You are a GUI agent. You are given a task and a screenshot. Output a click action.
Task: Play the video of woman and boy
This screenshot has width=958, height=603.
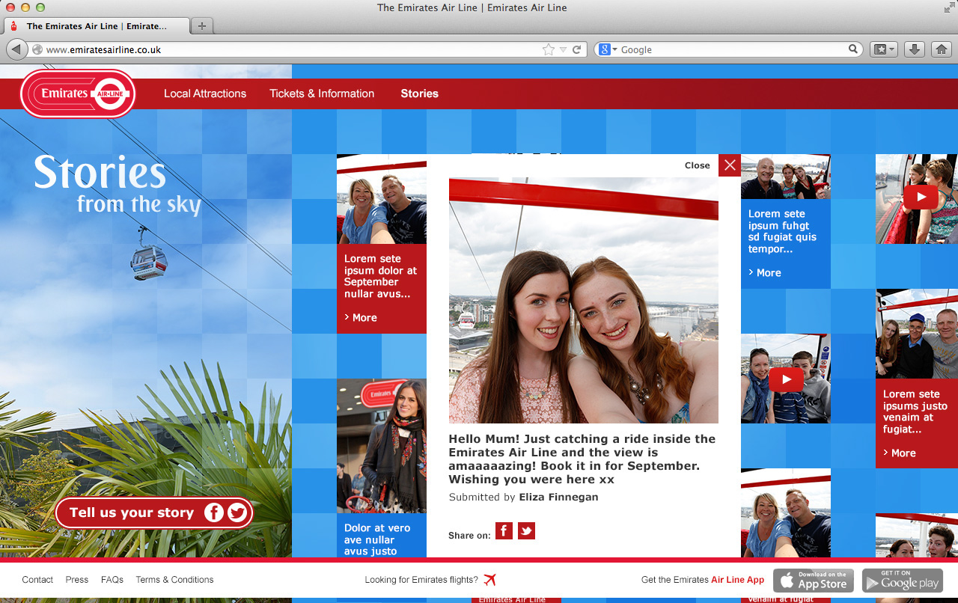786,379
